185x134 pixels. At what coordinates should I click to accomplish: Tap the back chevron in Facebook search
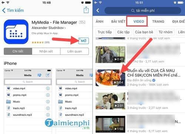[x=98, y=10]
